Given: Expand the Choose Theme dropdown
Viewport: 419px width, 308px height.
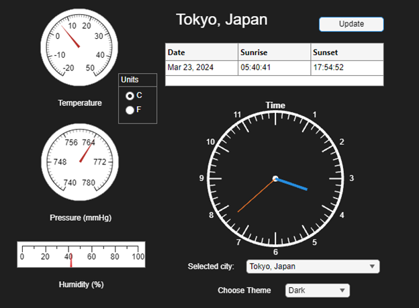Looking at the screenshot, I should 318,291.
